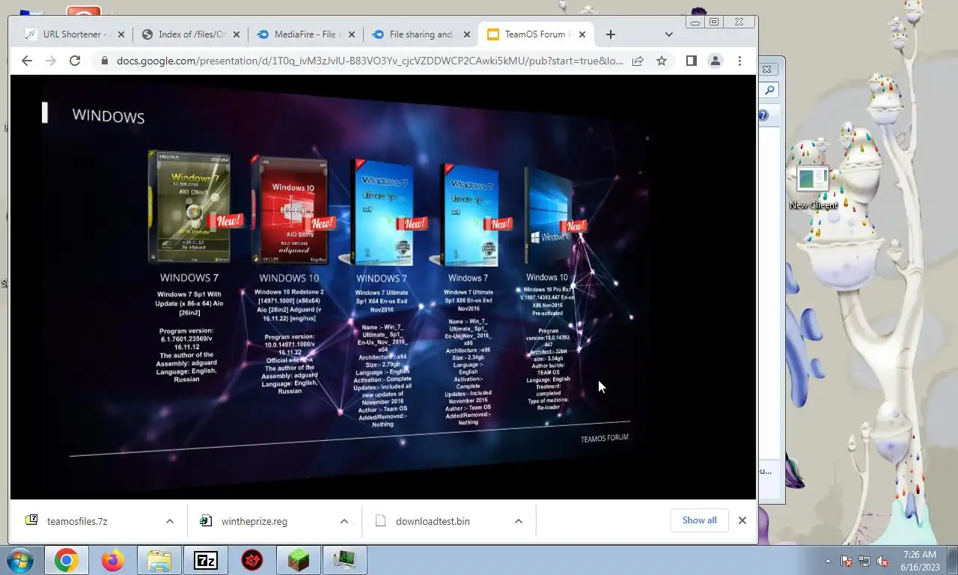Open the teamosfiles.7z download
958x575 pixels.
click(x=77, y=521)
